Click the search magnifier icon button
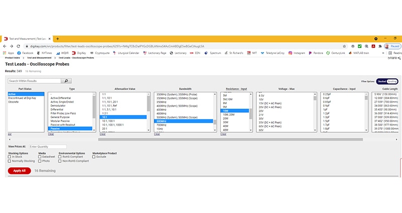 [66, 81]
